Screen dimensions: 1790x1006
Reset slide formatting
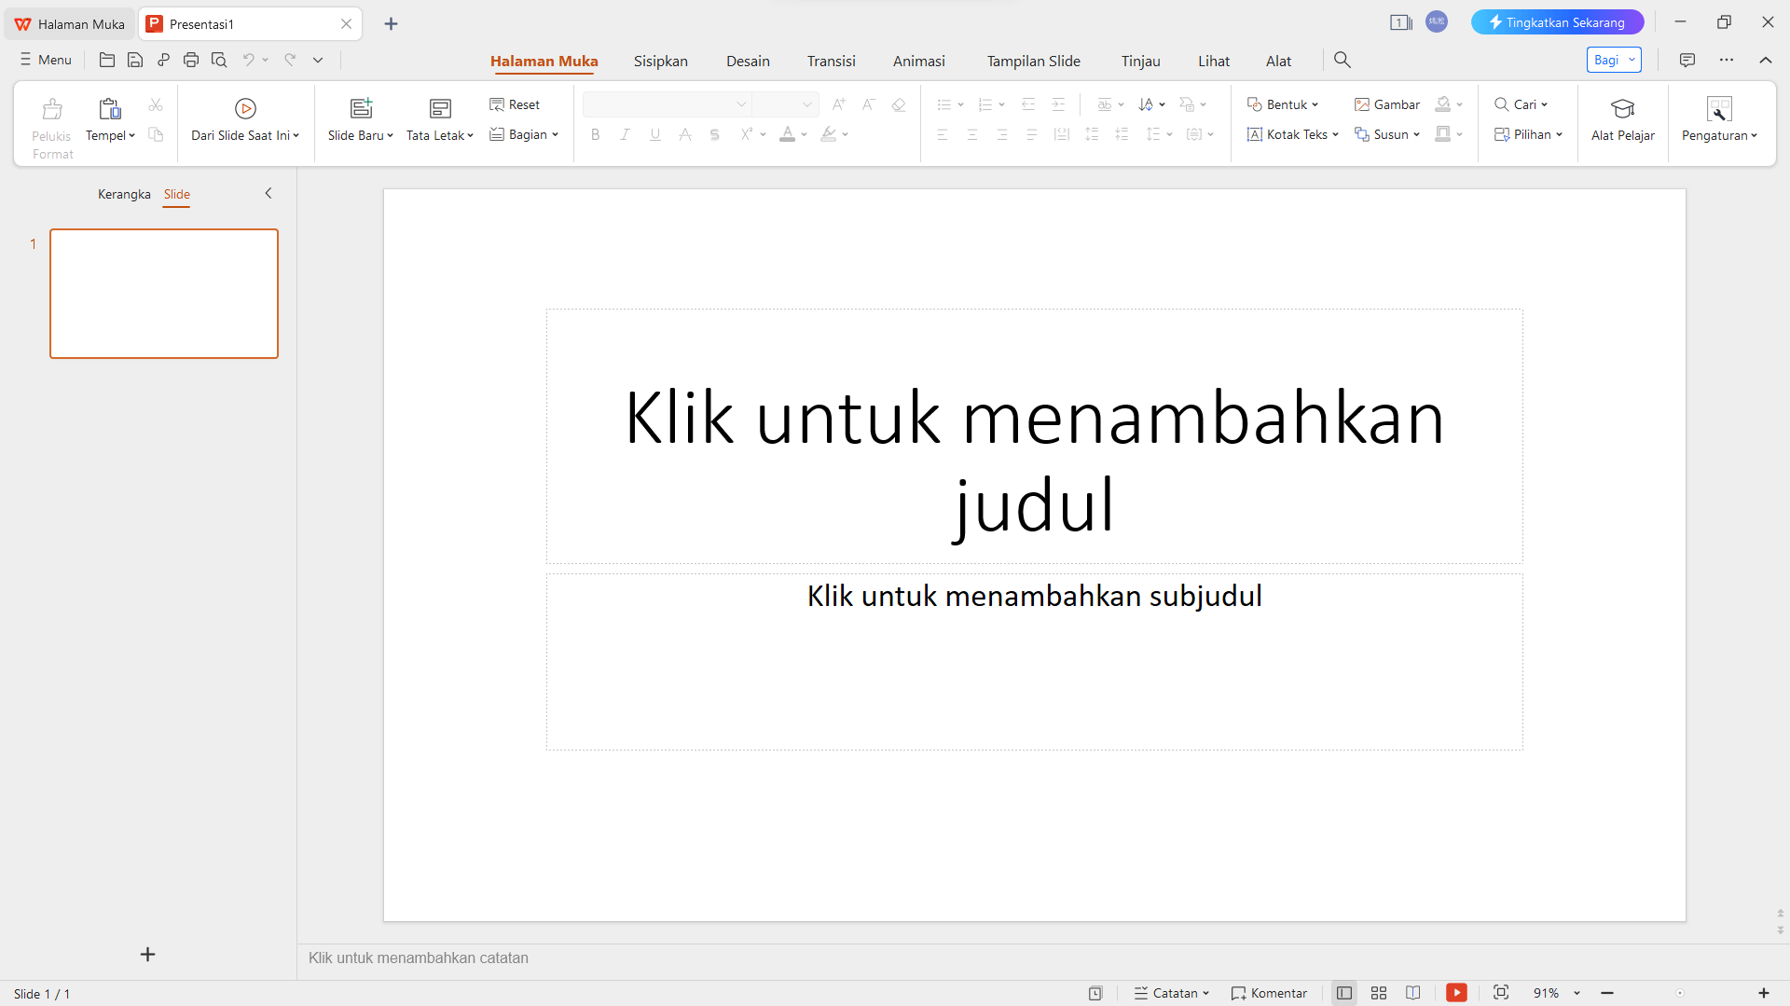click(514, 104)
